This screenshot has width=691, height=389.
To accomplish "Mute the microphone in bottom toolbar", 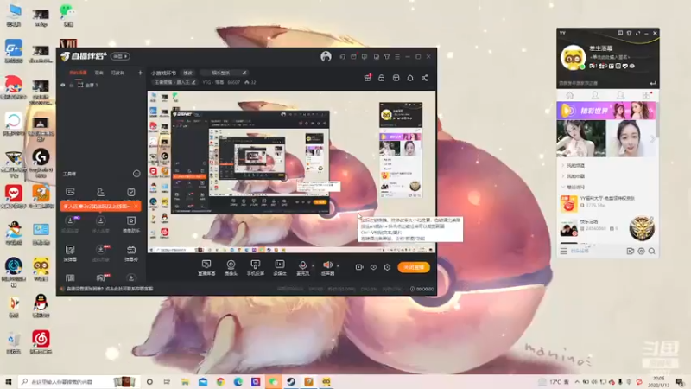I will pos(303,267).
